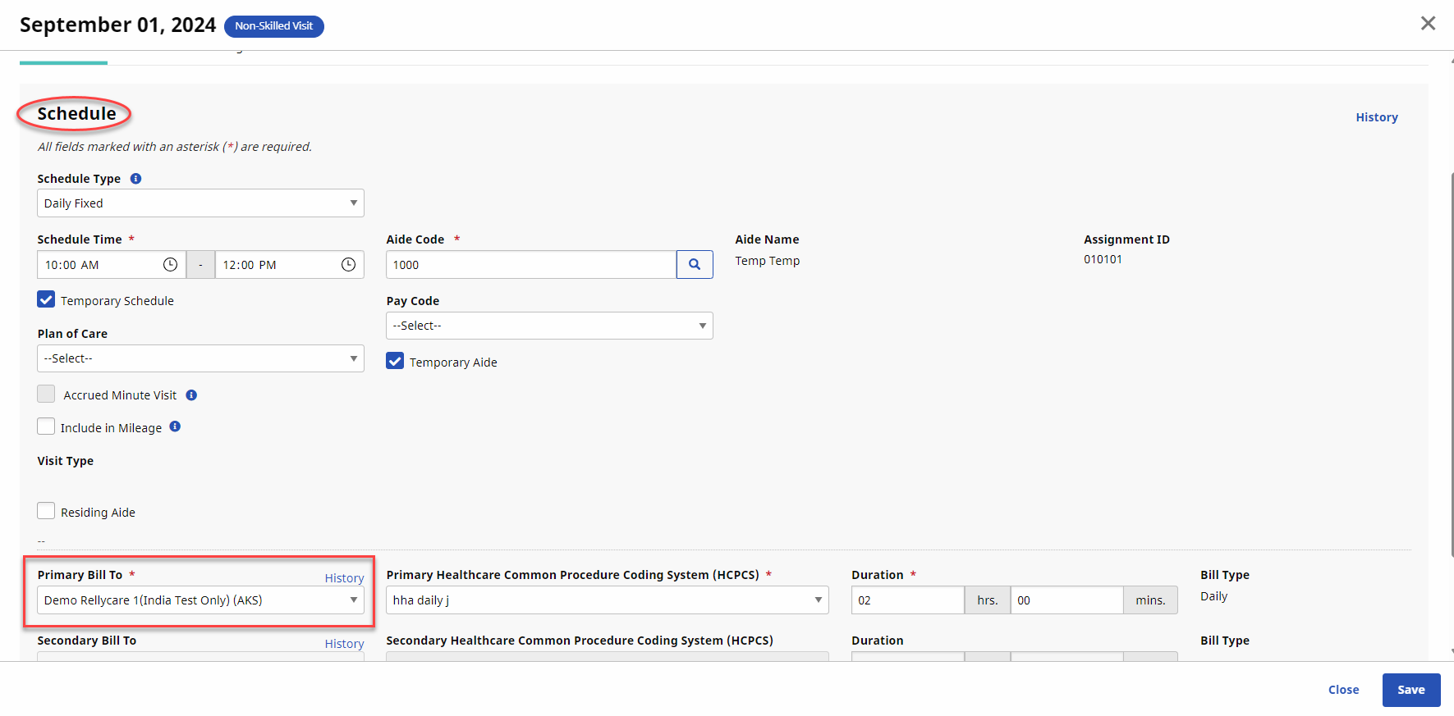Check the Residing Aide checkbox
The image size is (1454, 716).
coord(47,512)
